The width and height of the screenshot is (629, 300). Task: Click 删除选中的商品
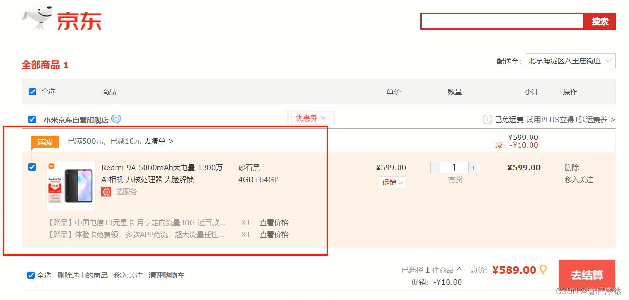[x=82, y=275]
